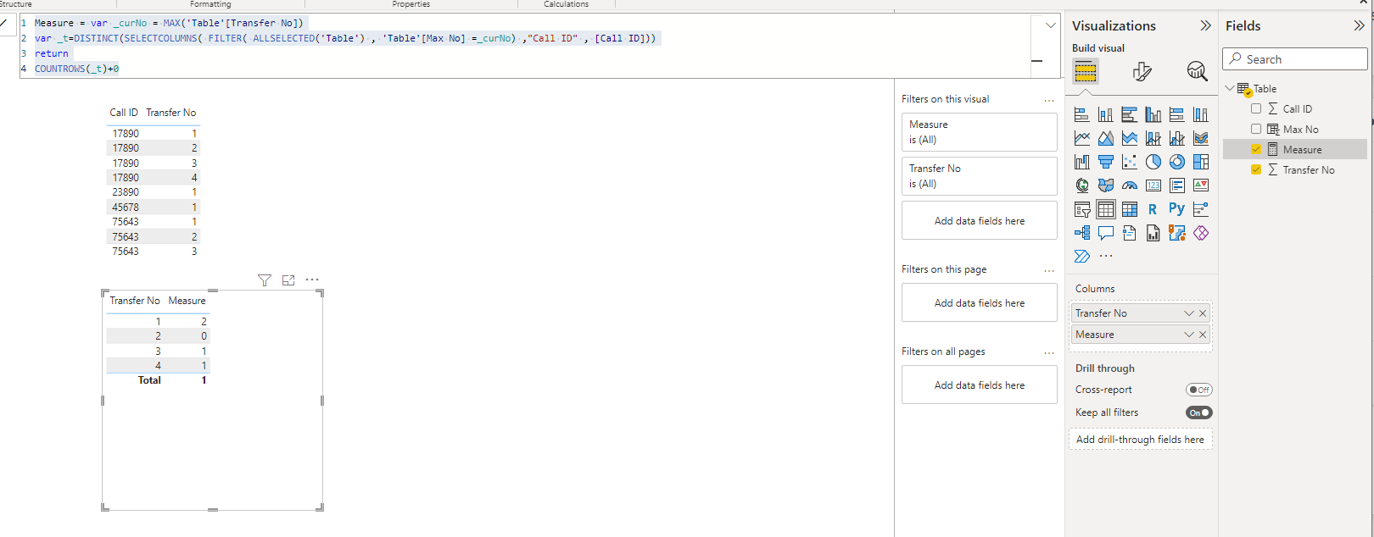Image resolution: width=1374 pixels, height=537 pixels.
Task: Click the filter icon on the visual header
Action: point(265,280)
